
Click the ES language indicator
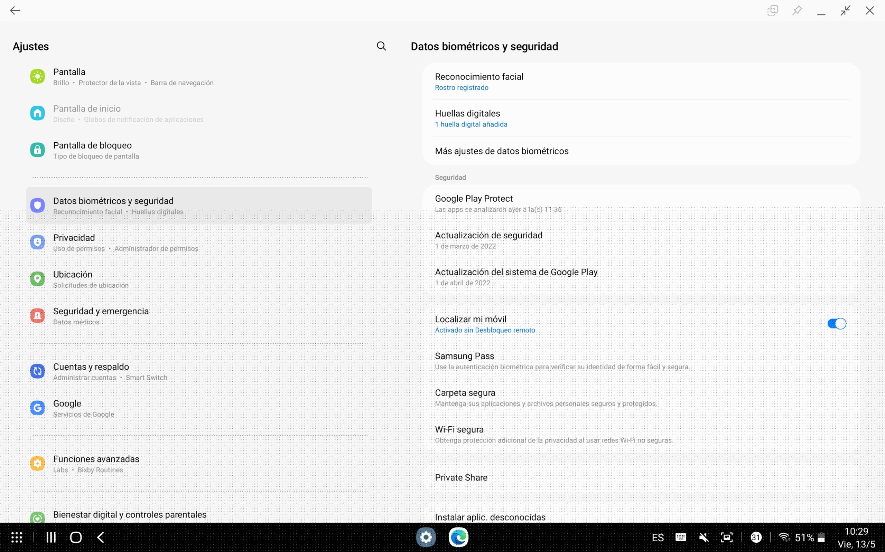[x=658, y=537]
